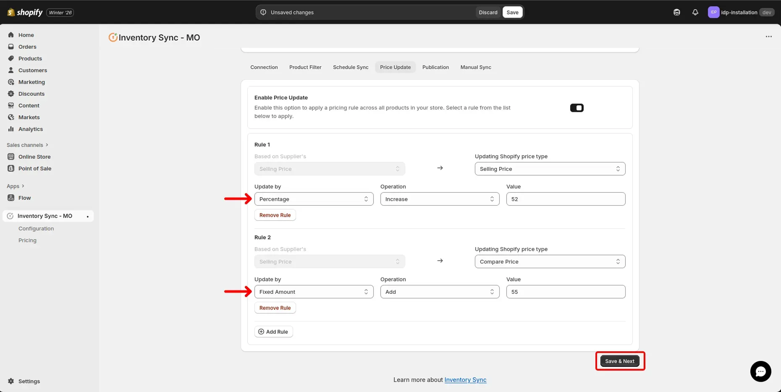The width and height of the screenshot is (781, 392).
Task: Switch to the Schedule Sync tab
Action: (x=350, y=67)
